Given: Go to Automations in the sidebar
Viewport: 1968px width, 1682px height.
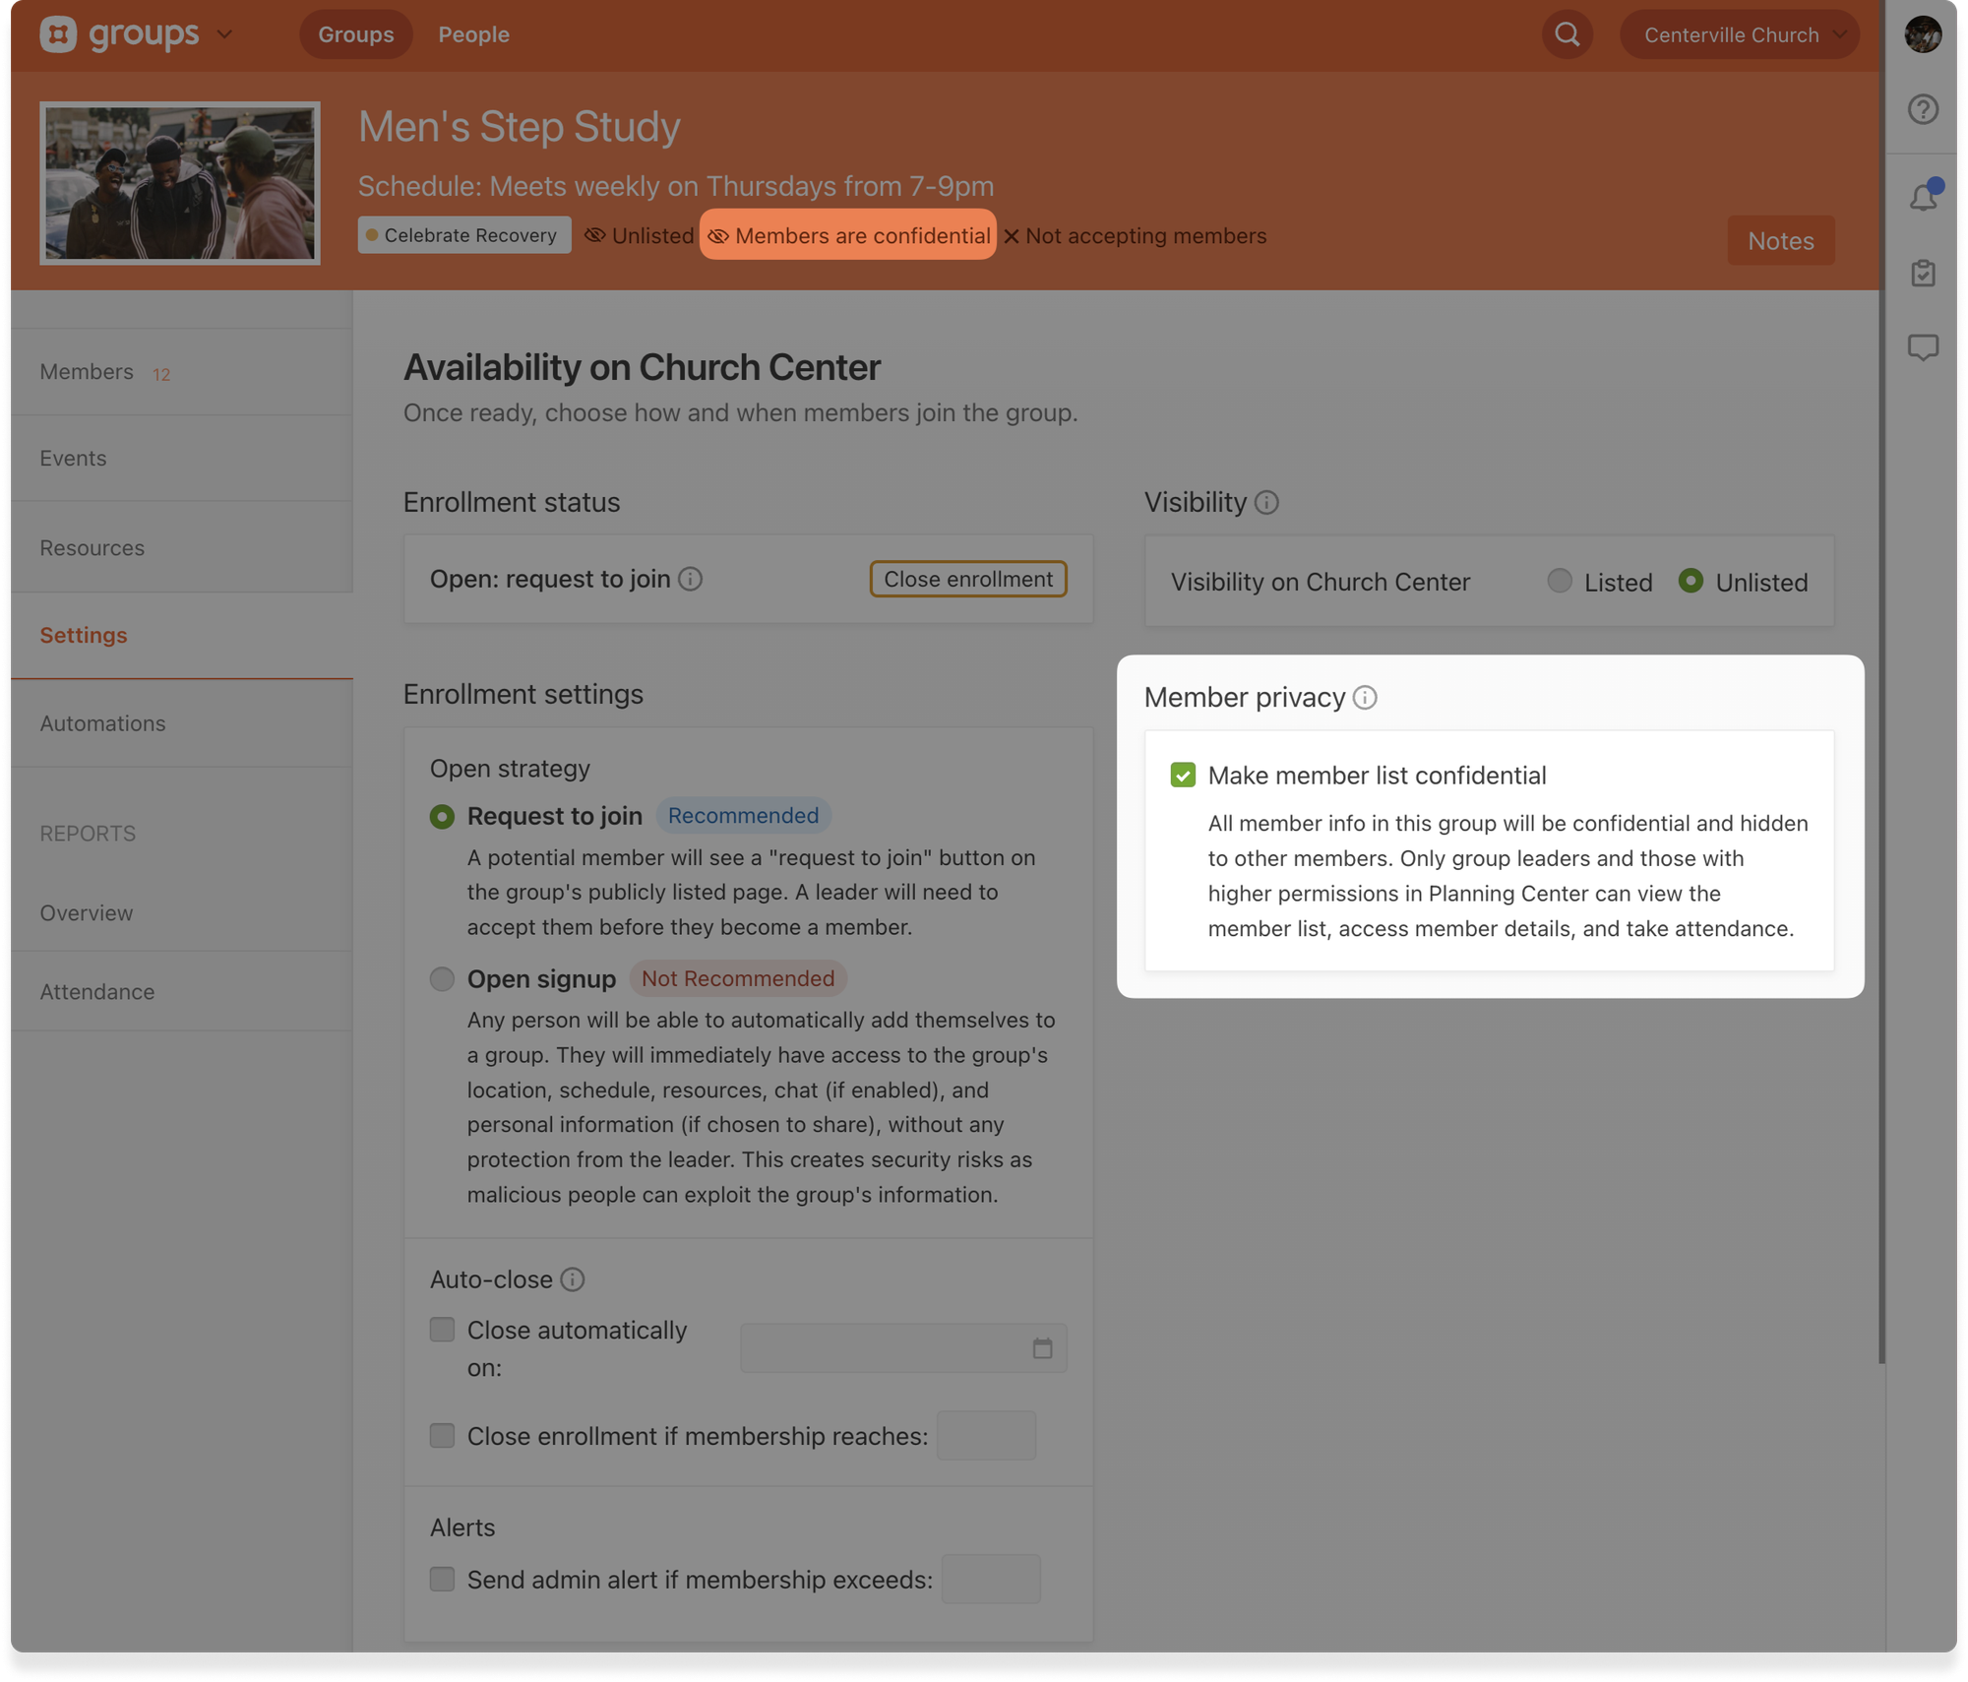Looking at the screenshot, I should pyautogui.click(x=102, y=723).
